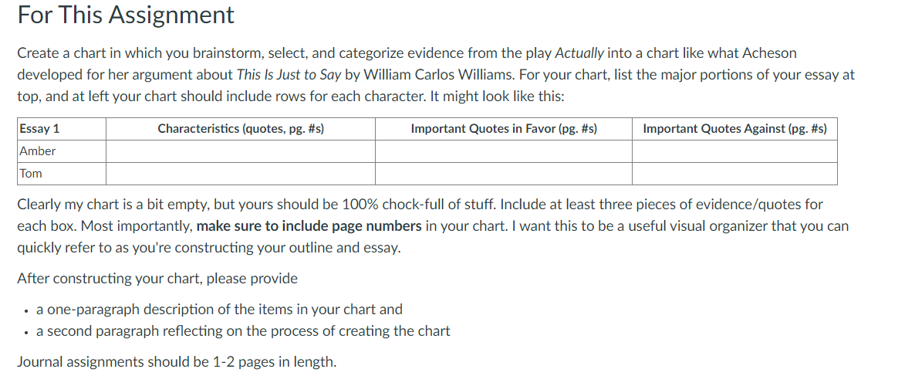The width and height of the screenshot is (915, 386).
Task: Select the 'Amber' row label cell
Action: pos(62,151)
